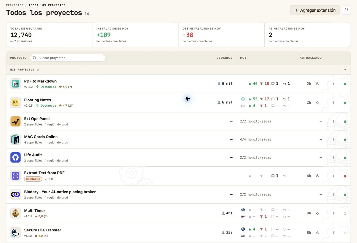
Task: Click the Agregar extensión button
Action: click(315, 10)
